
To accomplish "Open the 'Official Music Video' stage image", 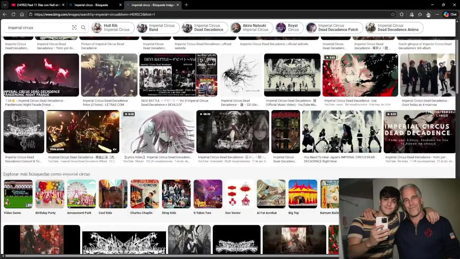I will pyautogui.click(x=292, y=75).
